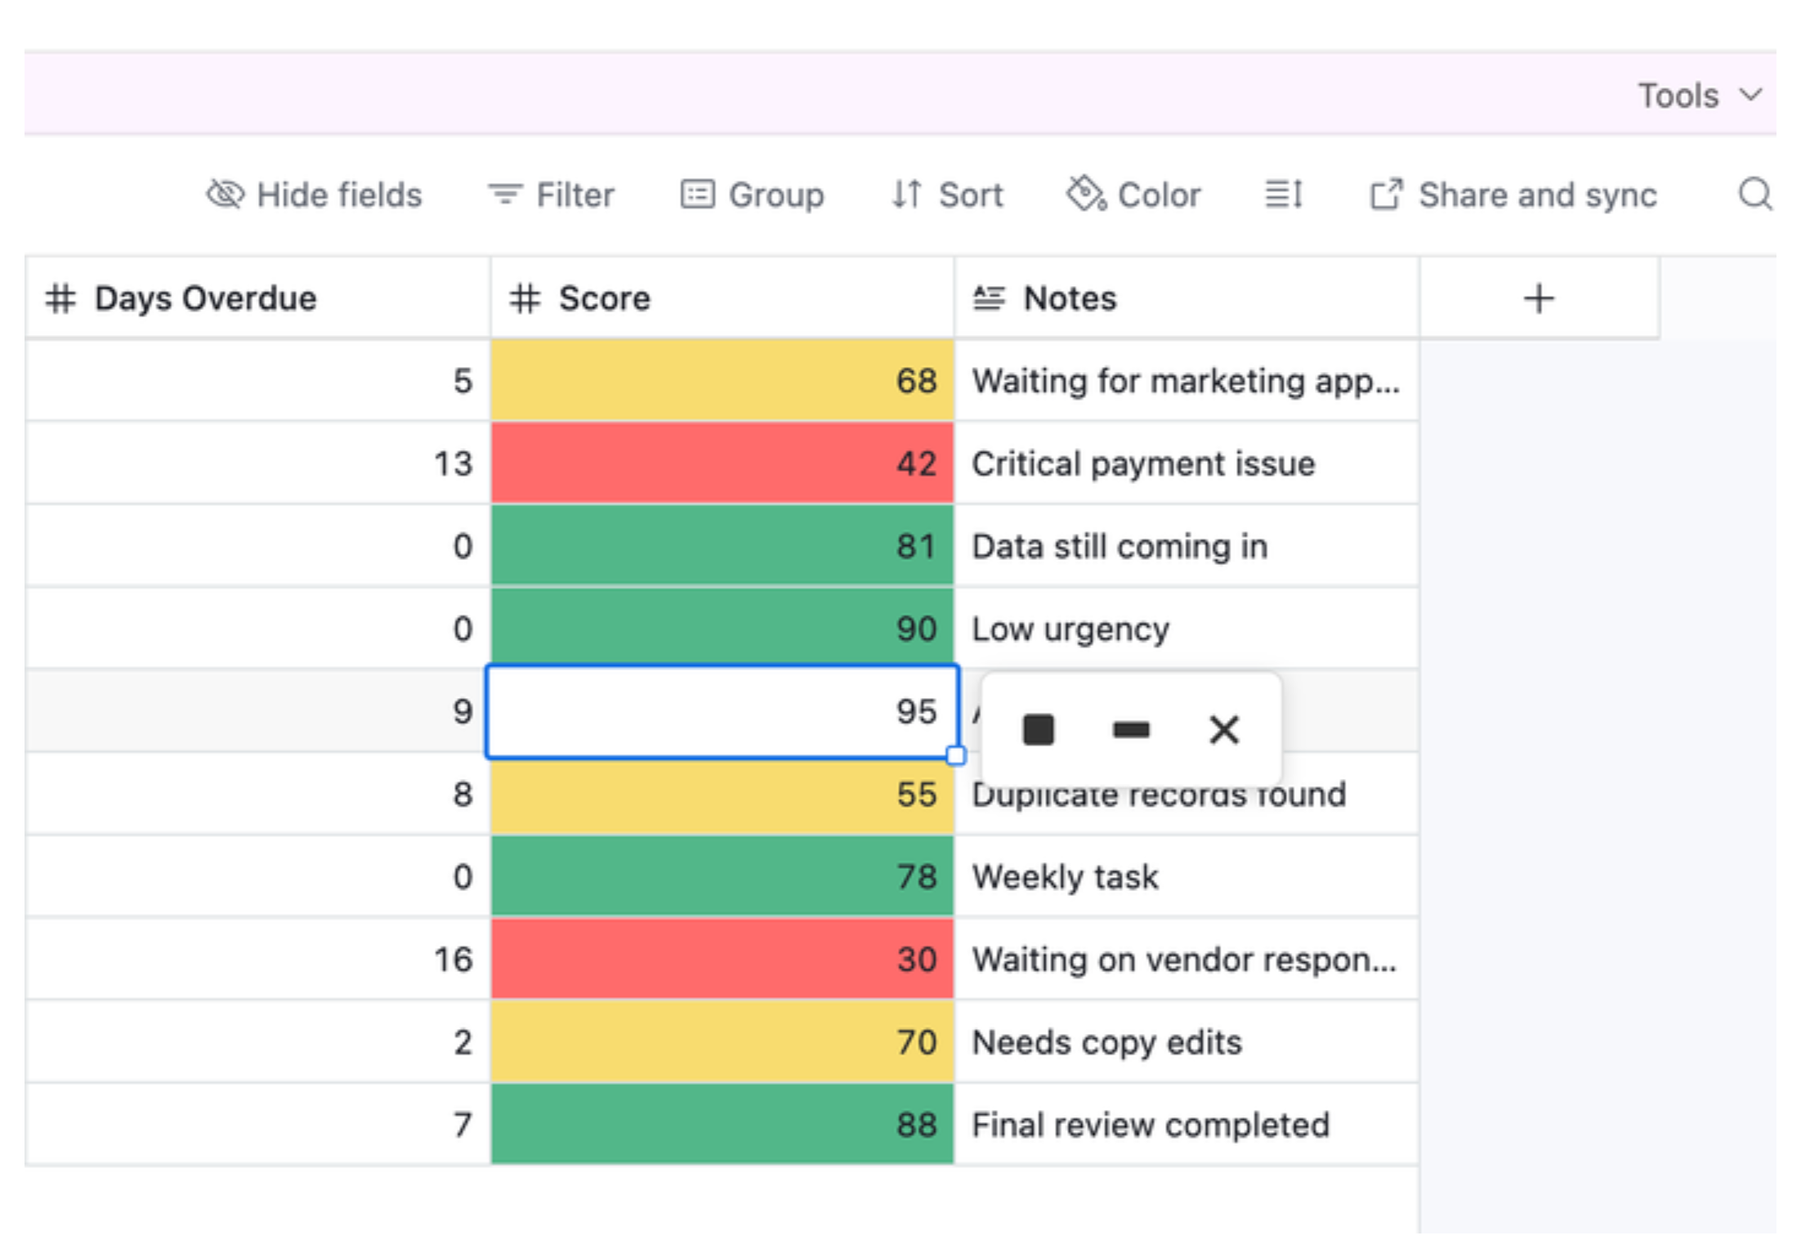Add a new field with plus icon
This screenshot has width=1801, height=1258.
coord(1539,298)
